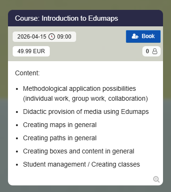Click Didactic provision of media bullet
Image resolution: width=171 pixels, height=192 pixels.
86,112
